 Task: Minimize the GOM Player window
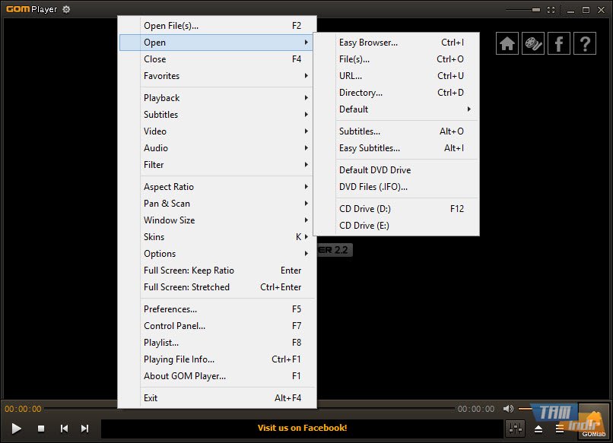click(x=570, y=10)
